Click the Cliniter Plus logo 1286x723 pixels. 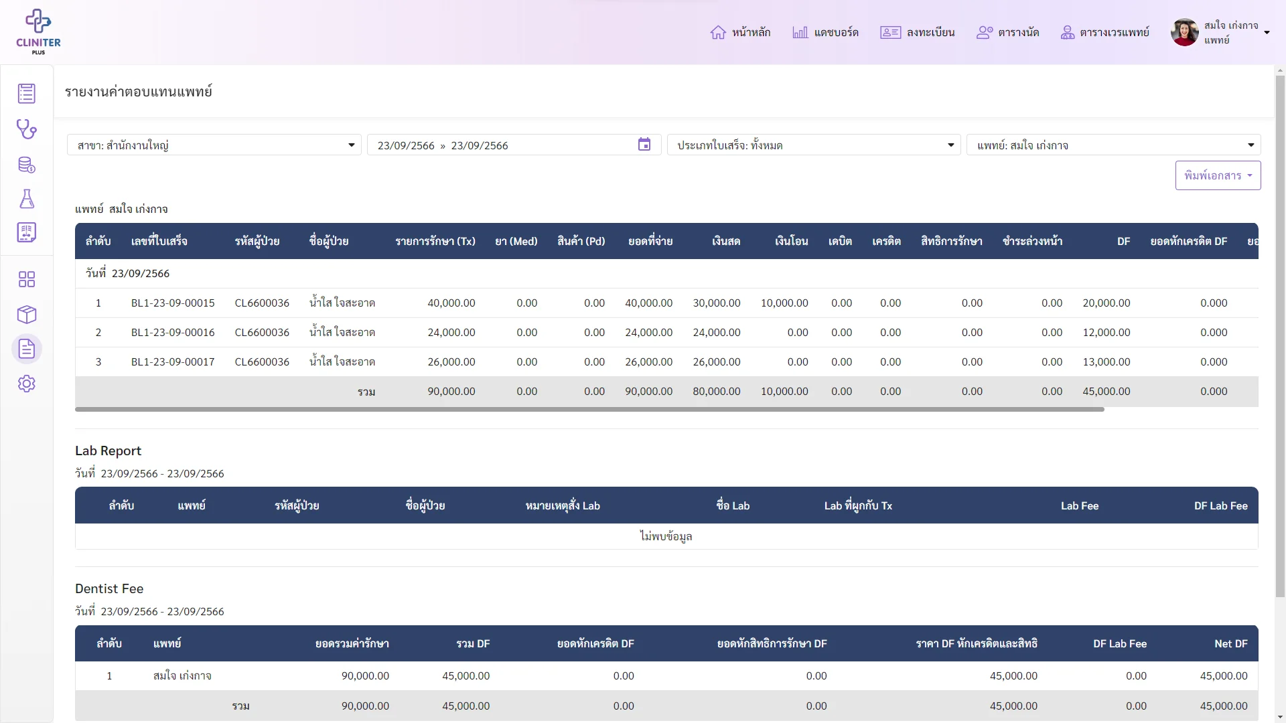tap(38, 31)
